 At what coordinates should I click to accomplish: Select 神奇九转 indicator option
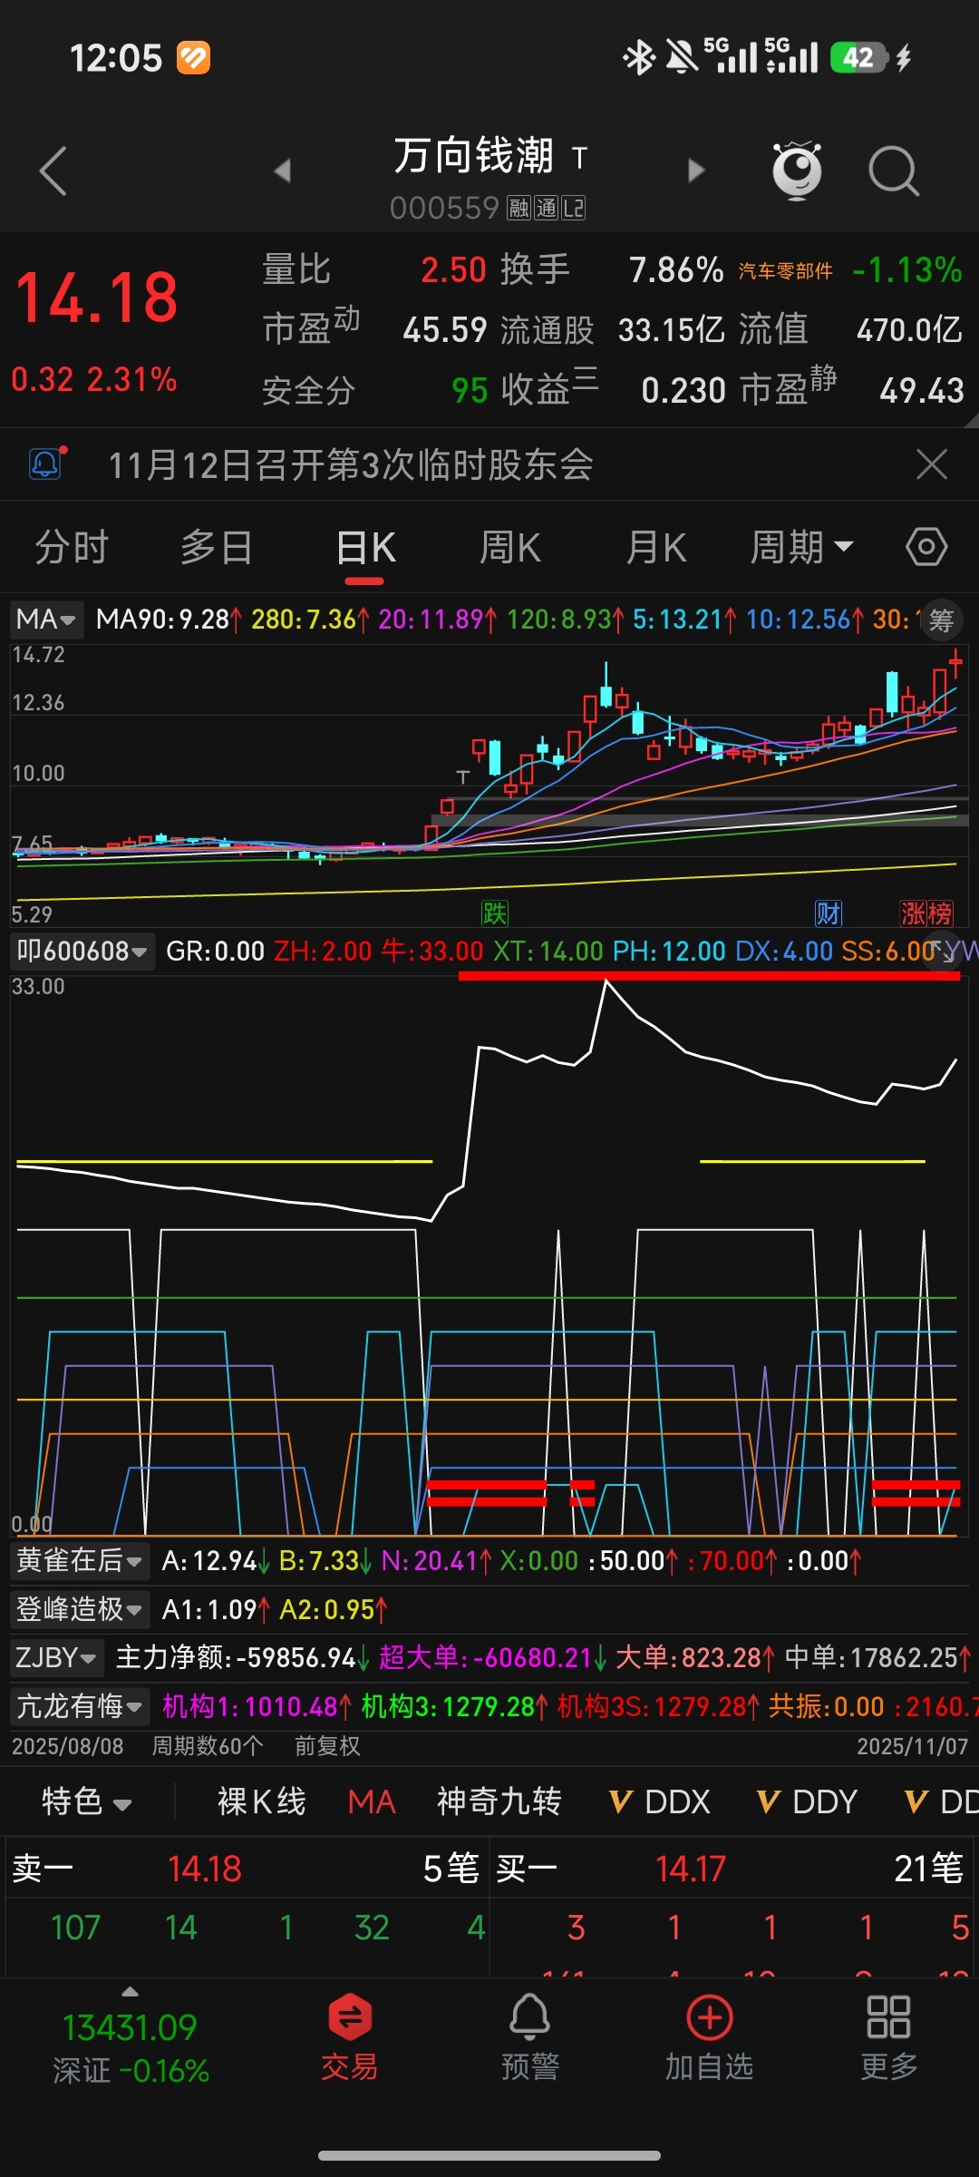pyautogui.click(x=499, y=1801)
